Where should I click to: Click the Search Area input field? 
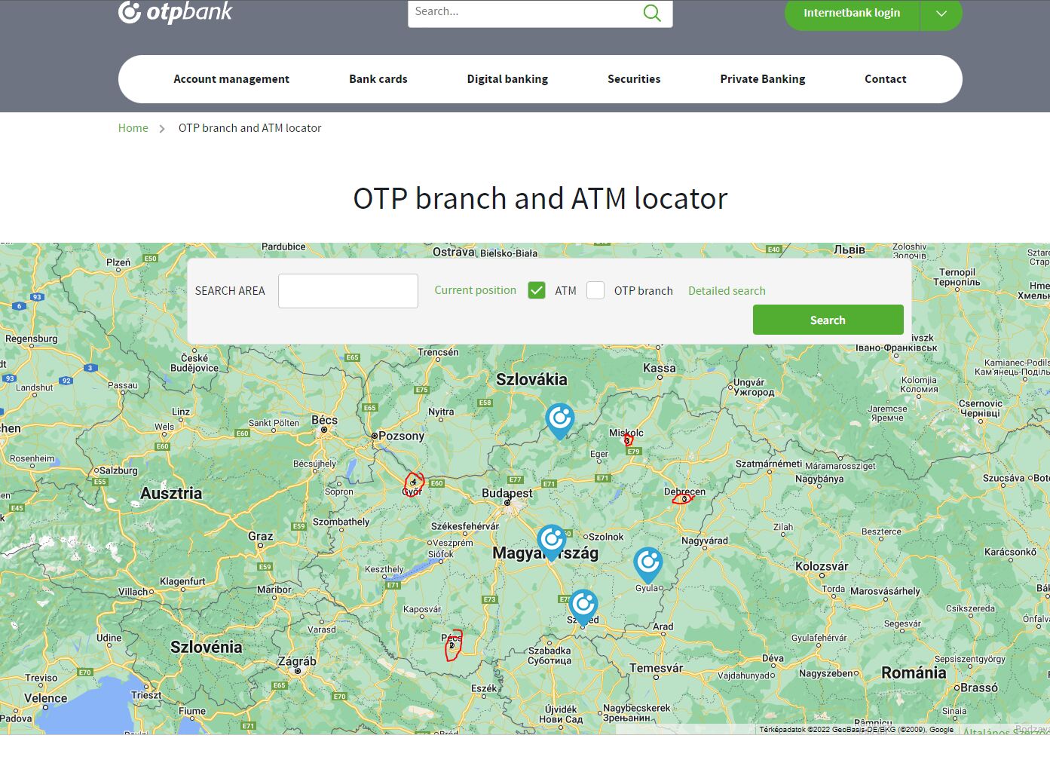coord(348,291)
